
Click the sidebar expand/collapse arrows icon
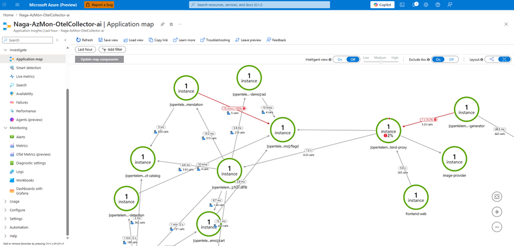(x=57, y=40)
